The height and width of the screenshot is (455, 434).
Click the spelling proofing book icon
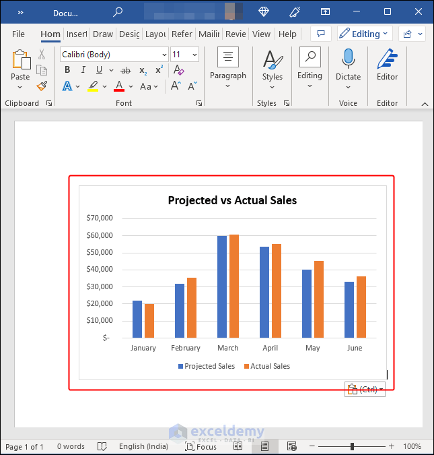coord(102,446)
